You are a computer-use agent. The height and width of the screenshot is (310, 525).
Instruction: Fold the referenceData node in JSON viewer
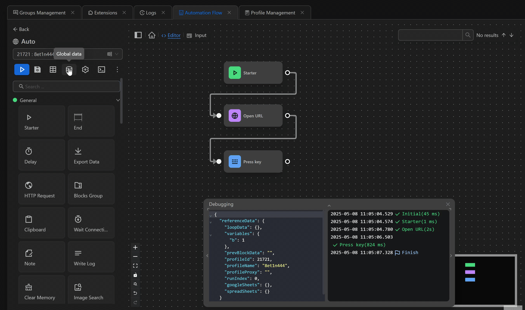(x=211, y=222)
